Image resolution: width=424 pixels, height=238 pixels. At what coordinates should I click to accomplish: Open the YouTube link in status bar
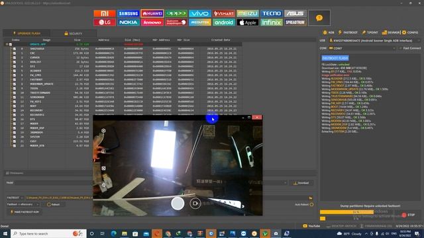pyautogui.click(x=311, y=226)
